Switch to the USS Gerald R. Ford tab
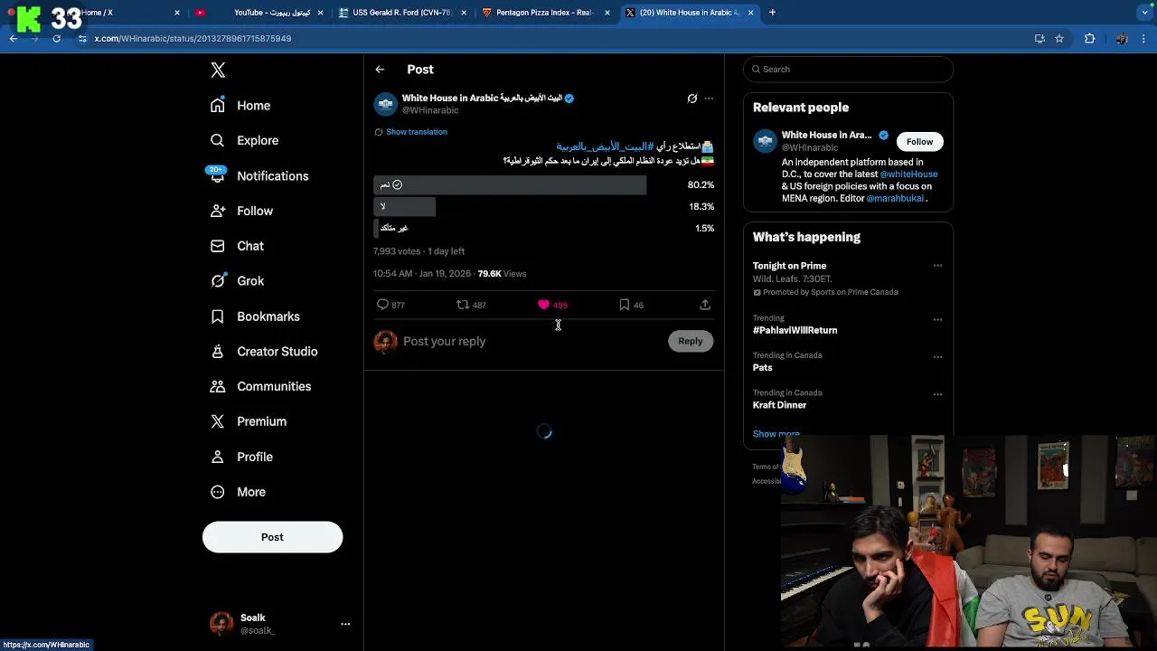This screenshot has width=1157, height=651. tap(402, 13)
